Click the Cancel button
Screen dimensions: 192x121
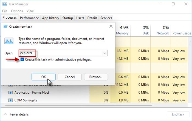coord(70,77)
